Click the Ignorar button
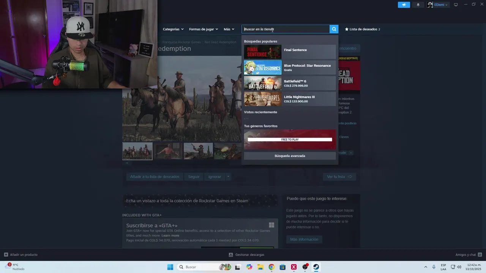The height and width of the screenshot is (273, 486). pos(215,177)
